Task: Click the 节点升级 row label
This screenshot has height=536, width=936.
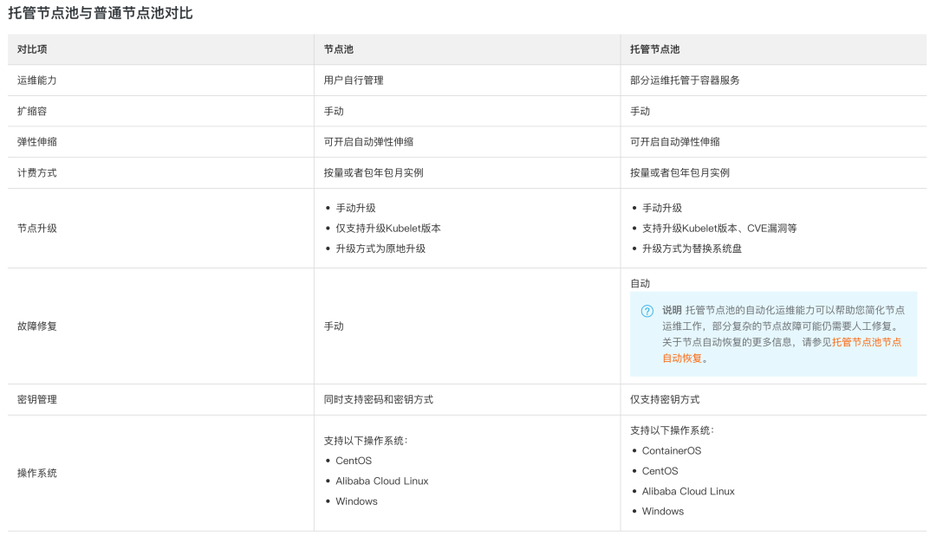Action: (x=37, y=228)
